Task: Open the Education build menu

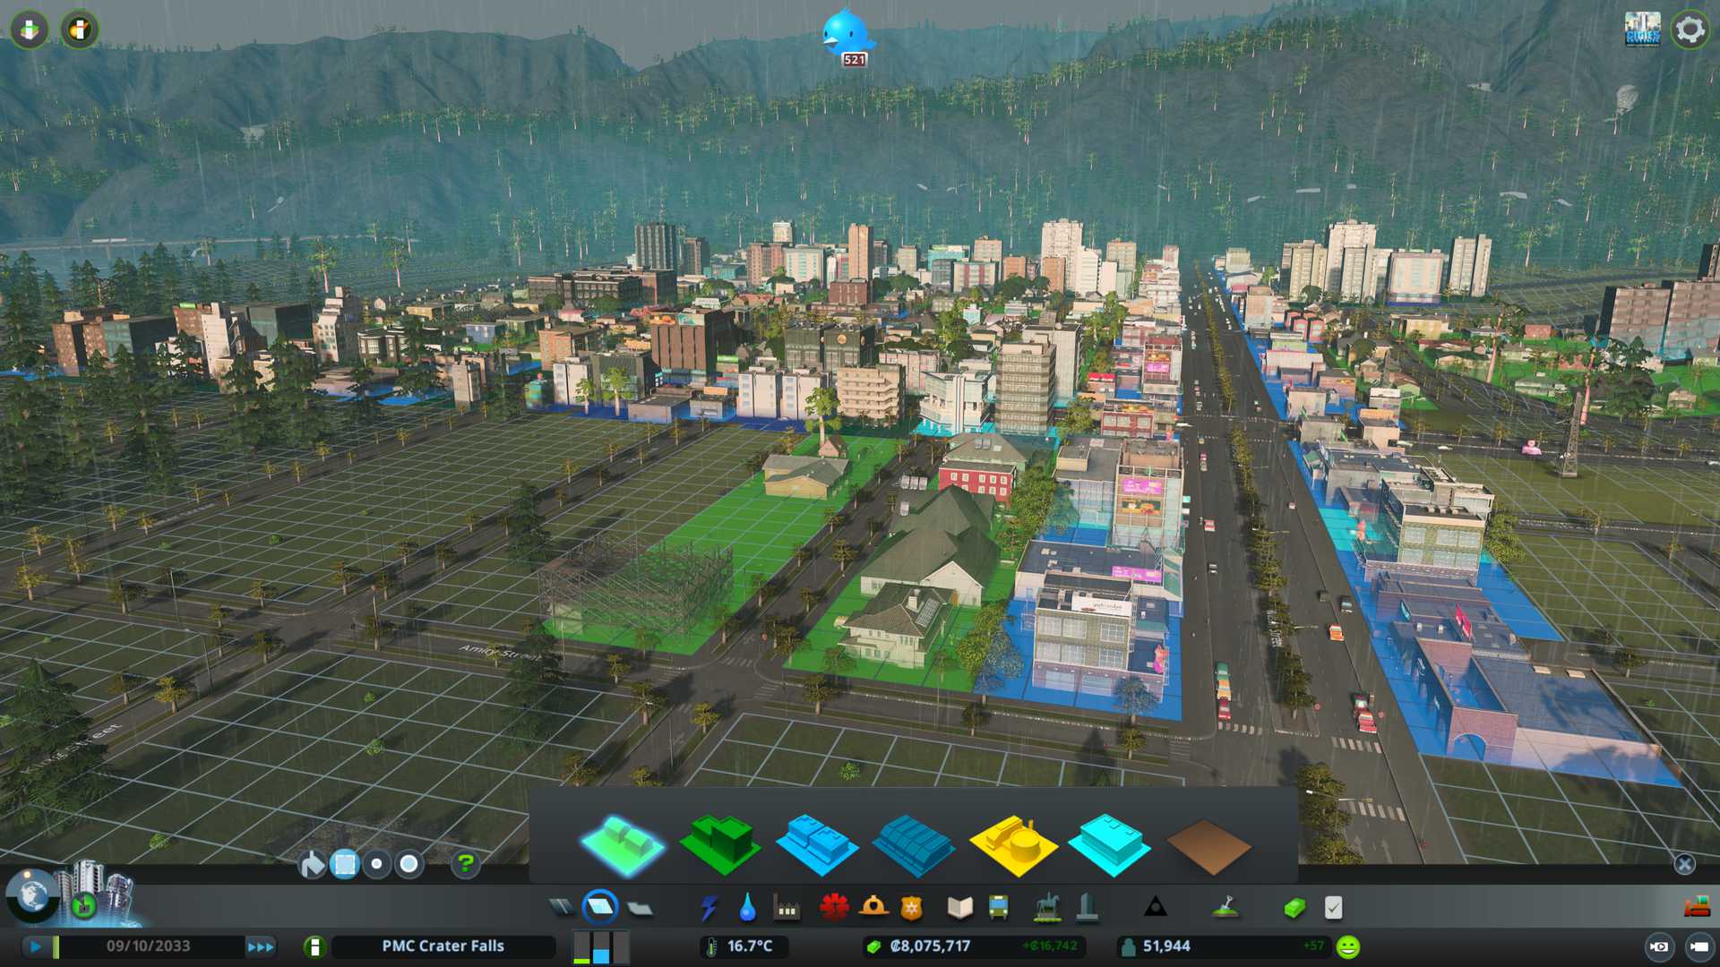Action: [959, 909]
